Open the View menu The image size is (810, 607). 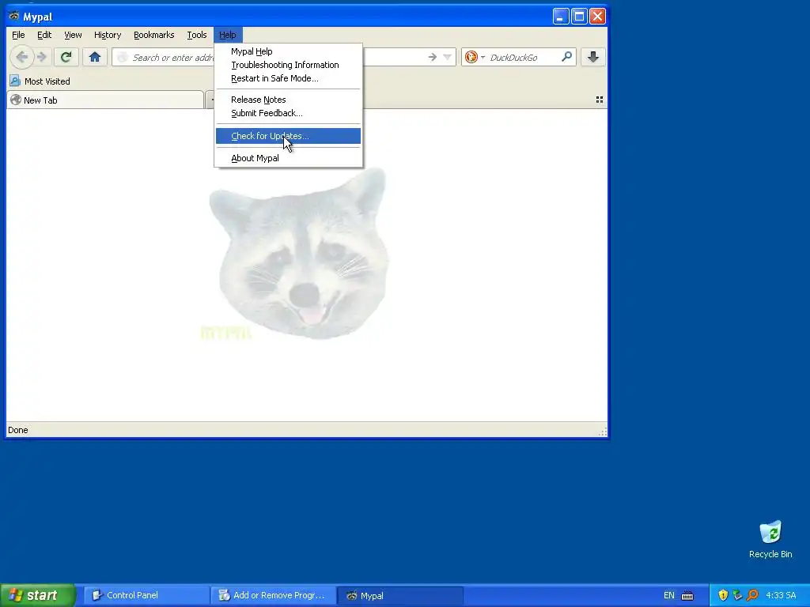(73, 35)
